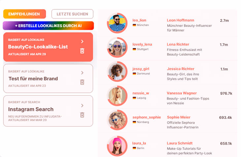Viewport: 241px width, 157px height.
Task: Open lovely_lena profile avatar
Action: tap(117, 47)
